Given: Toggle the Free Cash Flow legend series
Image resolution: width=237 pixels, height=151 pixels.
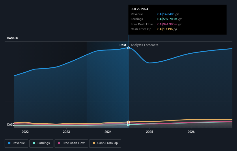Looking at the screenshot, I should (x=71, y=143).
